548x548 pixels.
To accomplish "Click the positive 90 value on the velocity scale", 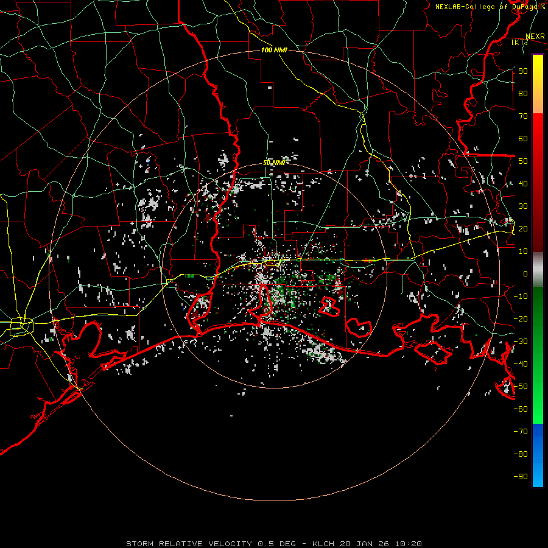I will (x=523, y=71).
